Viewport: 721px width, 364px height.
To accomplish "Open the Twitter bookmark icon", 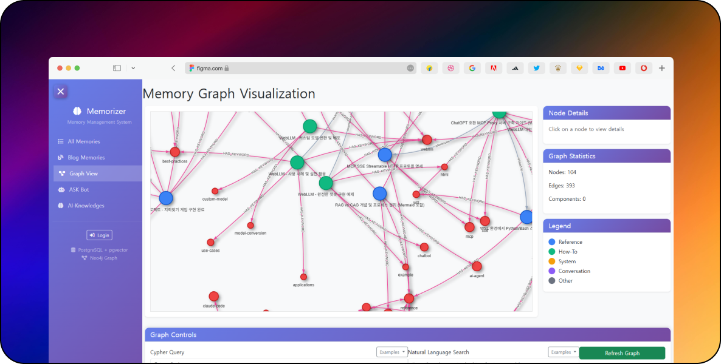I will 536,69.
